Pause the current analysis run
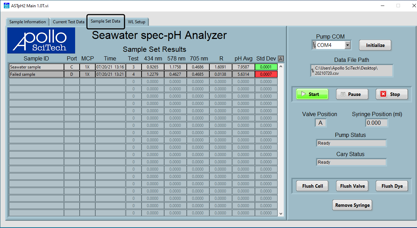 click(x=352, y=94)
